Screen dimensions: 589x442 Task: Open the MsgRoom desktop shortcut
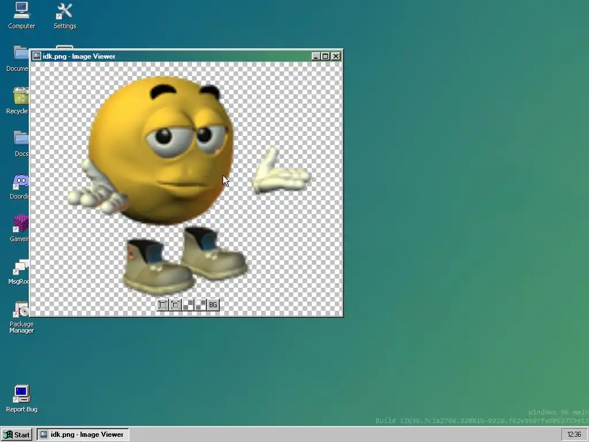tap(19, 272)
